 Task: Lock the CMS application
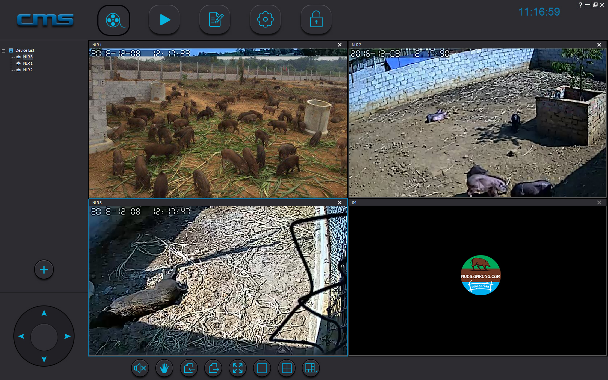pyautogui.click(x=316, y=20)
